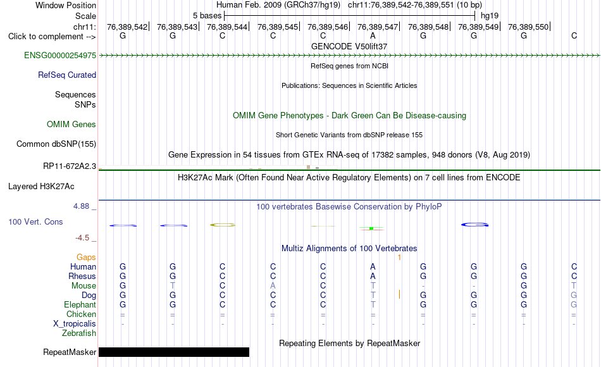Click the Multiz Alignments of 100 Vertebrates title
The height and width of the screenshot is (367, 601).
(x=349, y=249)
